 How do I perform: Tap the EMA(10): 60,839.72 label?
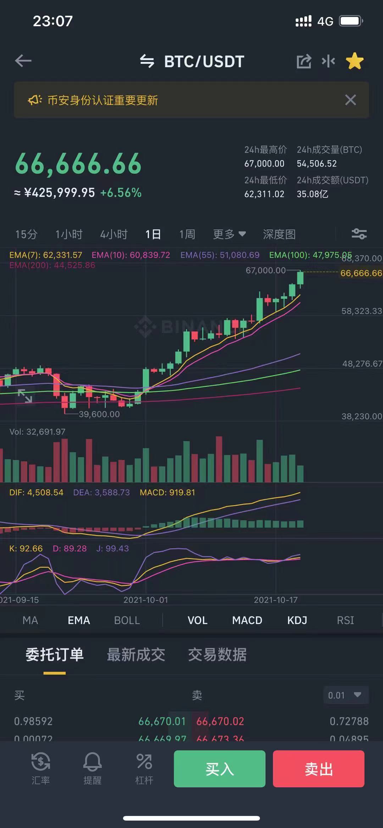coord(131,255)
